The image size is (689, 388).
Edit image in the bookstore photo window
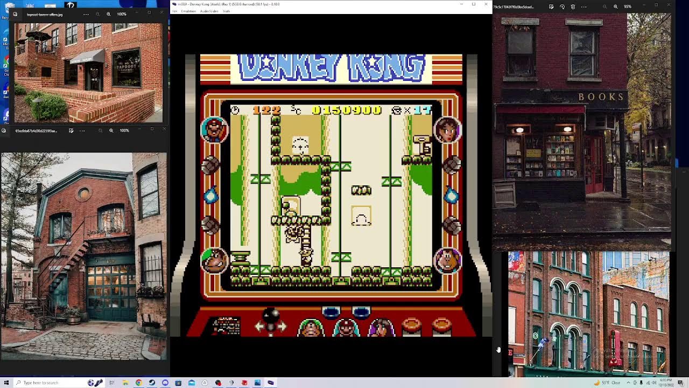551,7
